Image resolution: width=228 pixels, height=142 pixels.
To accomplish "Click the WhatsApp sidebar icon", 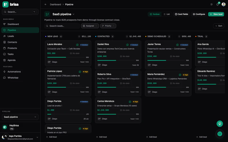I will tap(5, 78).
